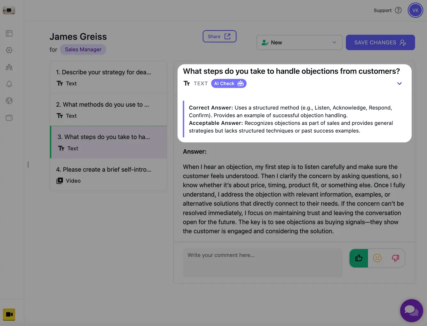The height and width of the screenshot is (326, 427).
Task: Open the table layout icon in sidebar
Action: click(9, 33)
